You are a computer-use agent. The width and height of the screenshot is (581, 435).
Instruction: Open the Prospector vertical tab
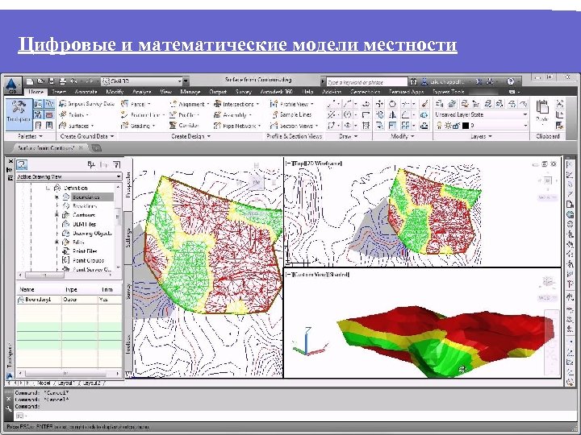point(128,184)
